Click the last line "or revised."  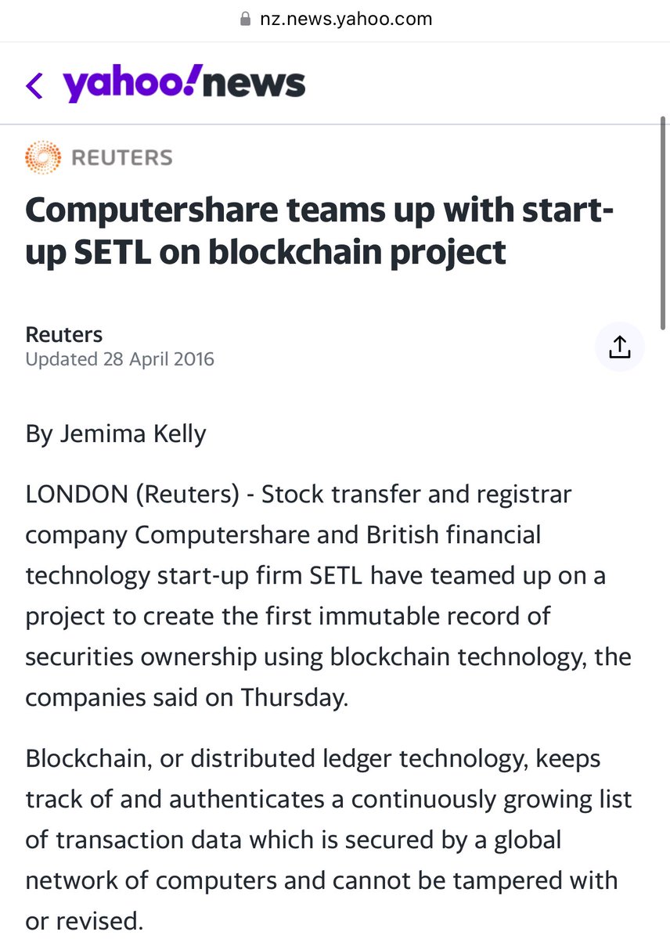[x=85, y=920]
